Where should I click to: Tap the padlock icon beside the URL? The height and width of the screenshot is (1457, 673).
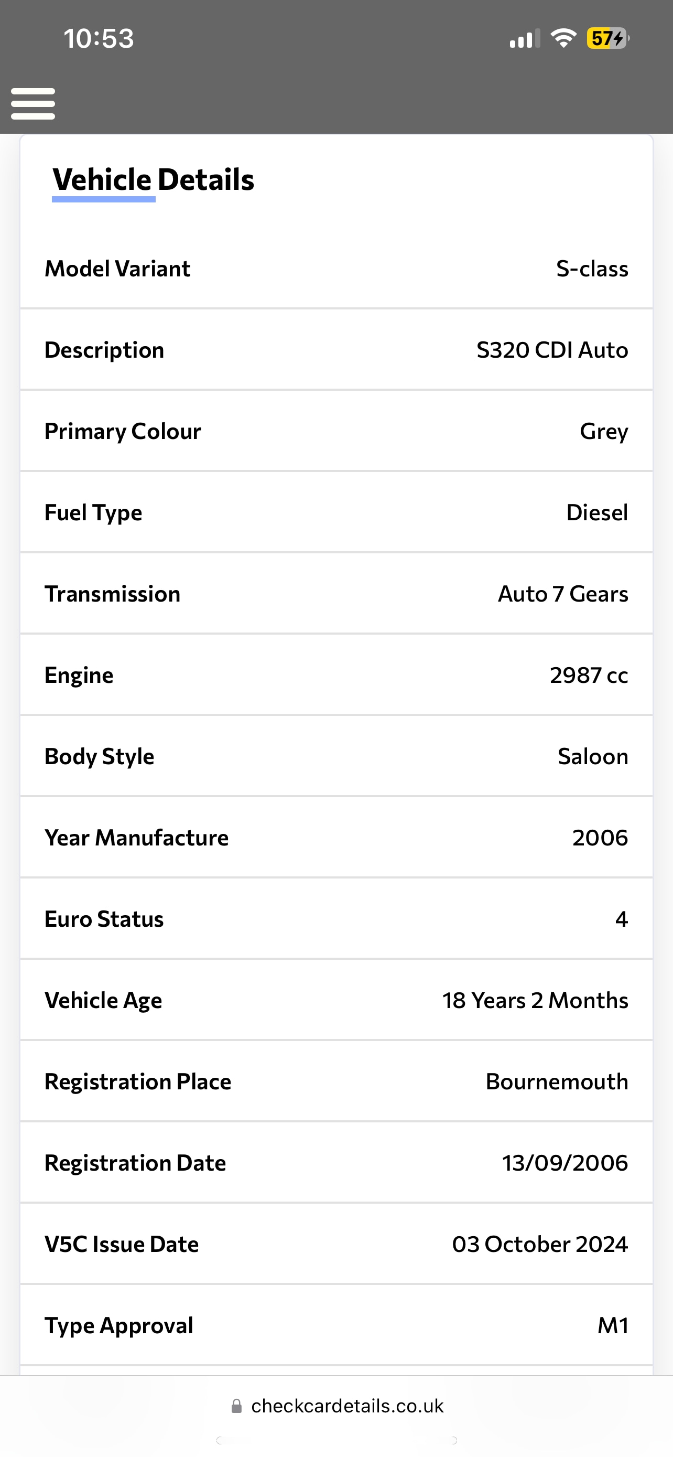pos(237,1406)
